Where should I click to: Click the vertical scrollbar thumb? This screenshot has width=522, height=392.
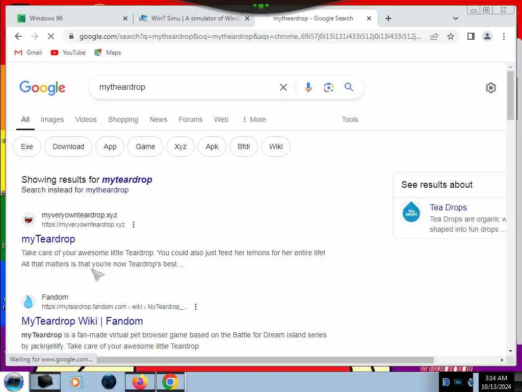[x=510, y=95]
